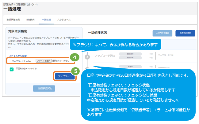Click the 一括処理実行 button
This screenshot has width=199, height=124.
[x=44, y=88]
